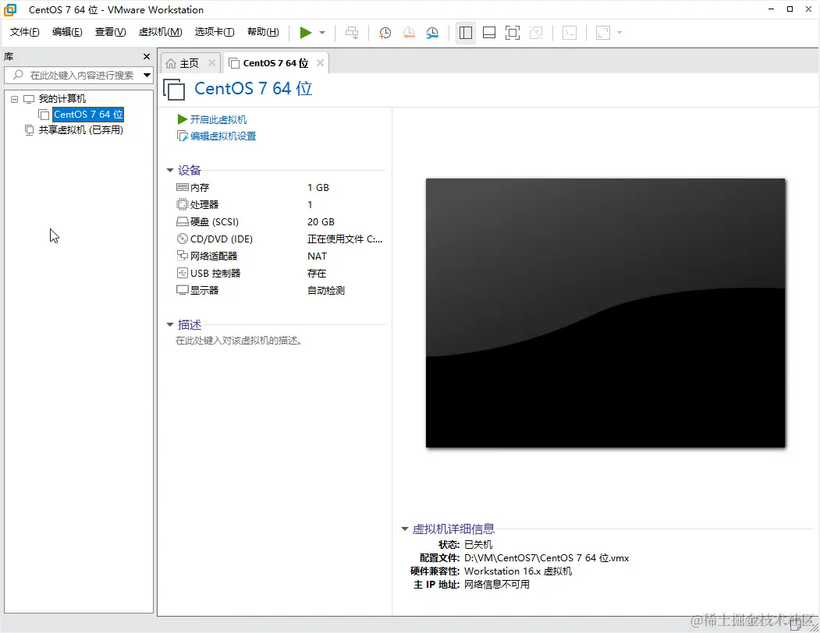Image resolution: width=820 pixels, height=633 pixels.
Task: Minimize the VMware Workstation window
Action: [x=772, y=9]
